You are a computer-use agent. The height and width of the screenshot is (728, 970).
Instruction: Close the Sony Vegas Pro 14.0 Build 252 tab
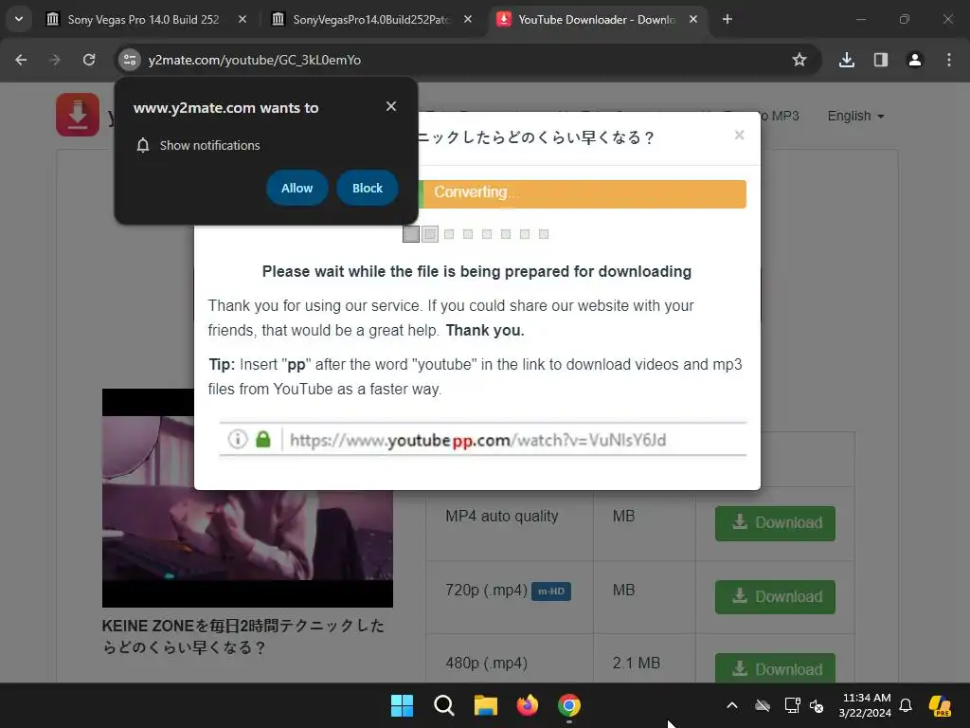coord(242,20)
